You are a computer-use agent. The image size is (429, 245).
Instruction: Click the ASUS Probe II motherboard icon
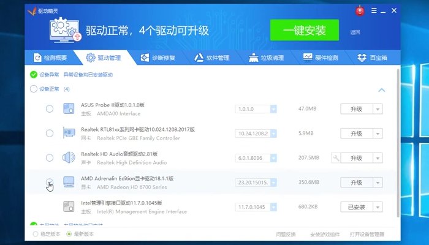(x=69, y=108)
